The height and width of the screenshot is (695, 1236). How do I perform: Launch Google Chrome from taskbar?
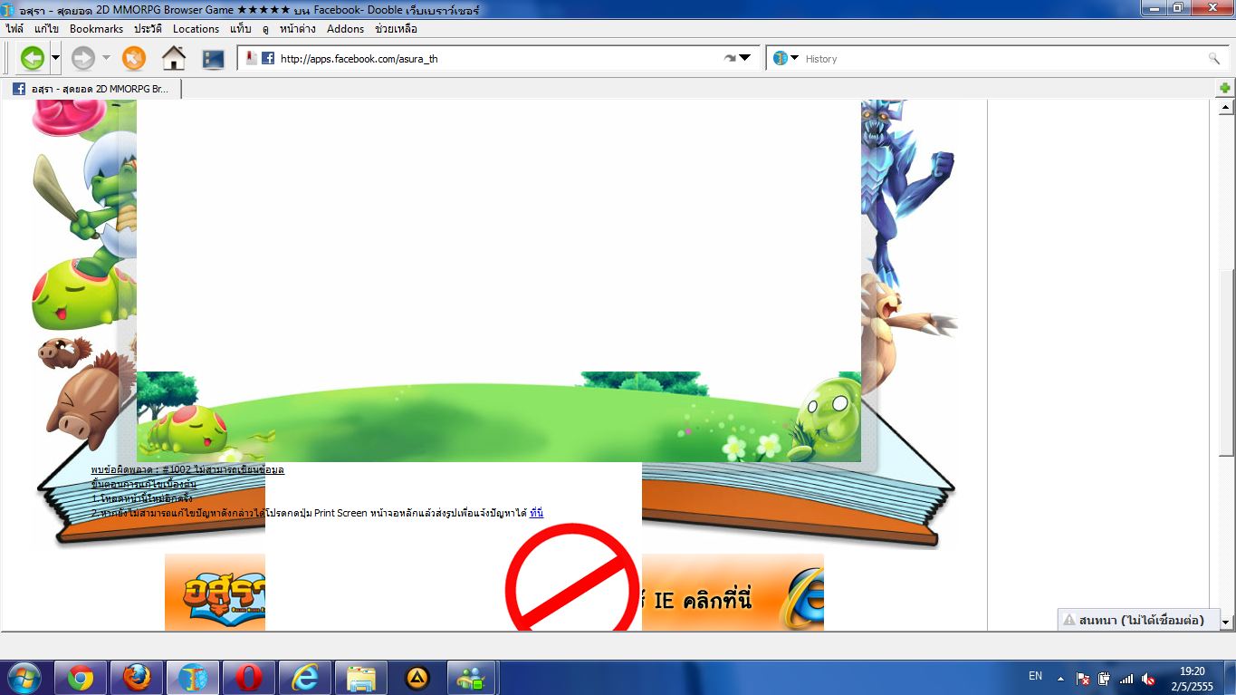pos(80,678)
